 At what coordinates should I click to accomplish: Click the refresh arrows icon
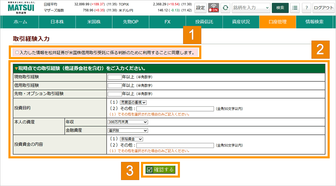pyautogui.click(x=226, y=8)
